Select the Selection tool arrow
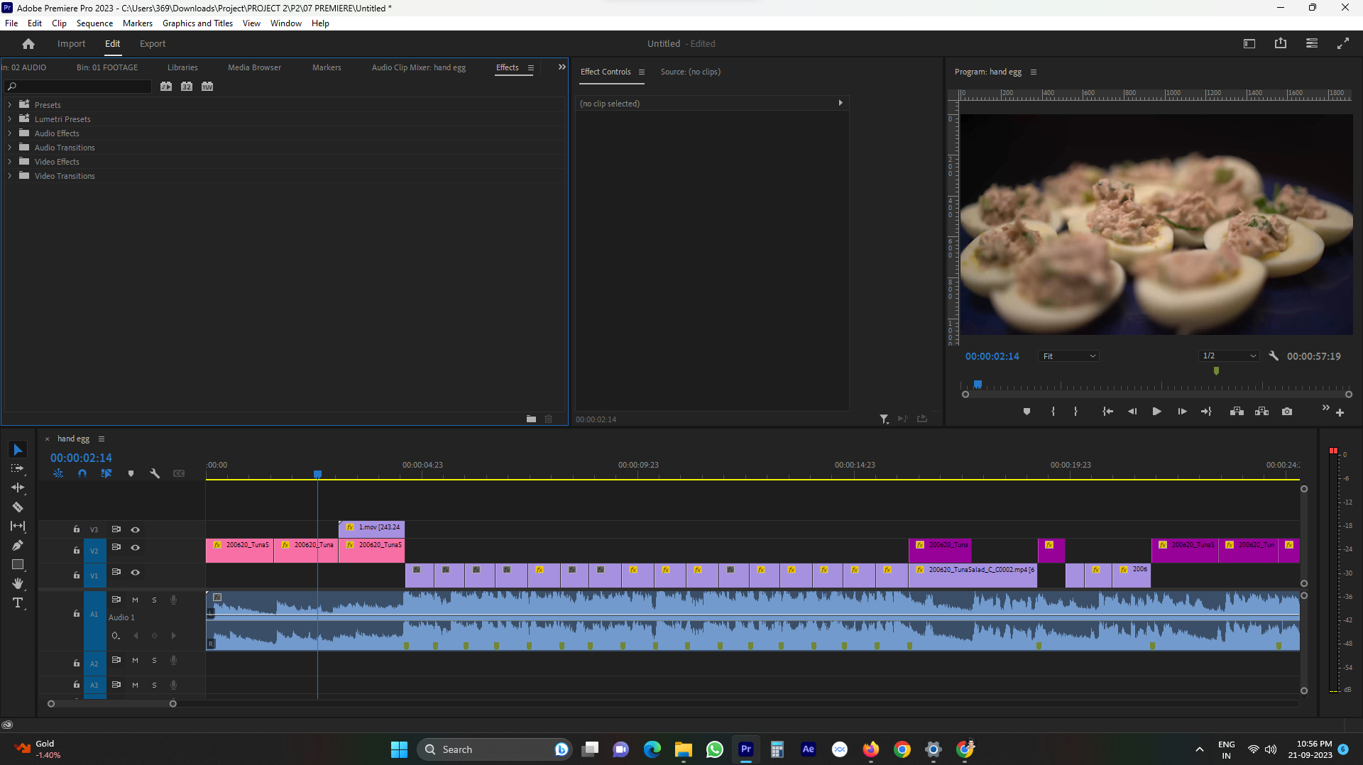 (18, 449)
